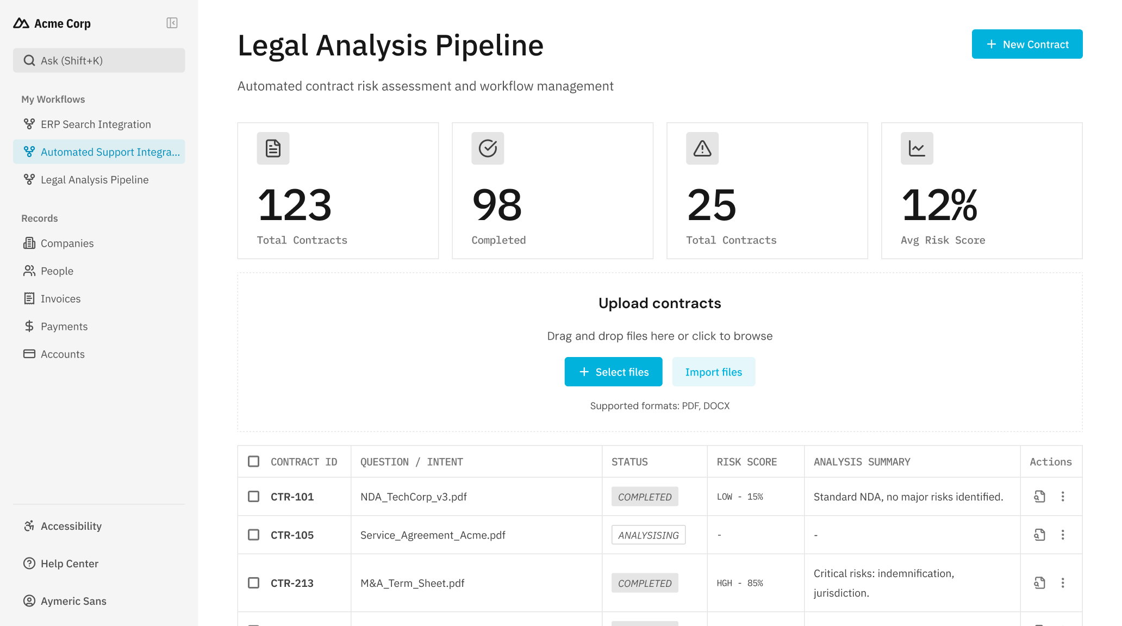Click the document icon in Total Contracts card
The width and height of the screenshot is (1122, 626).
(x=273, y=148)
